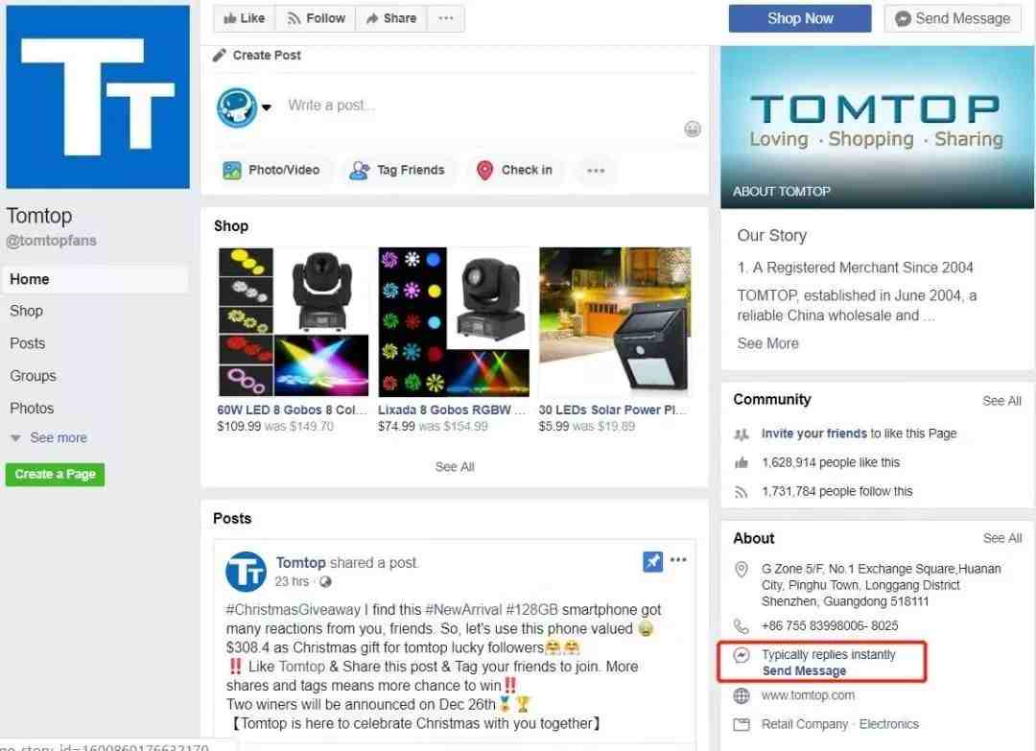Click the globe icon beside www.tomtop.com
The width and height of the screenshot is (1036, 751).
(x=742, y=695)
